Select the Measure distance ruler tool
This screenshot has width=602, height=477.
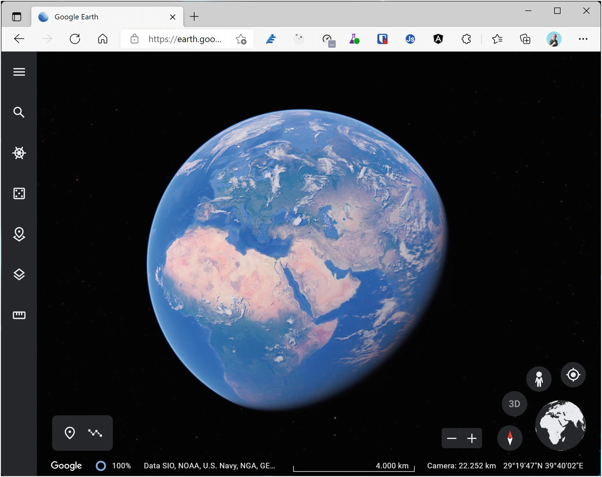pyautogui.click(x=19, y=315)
